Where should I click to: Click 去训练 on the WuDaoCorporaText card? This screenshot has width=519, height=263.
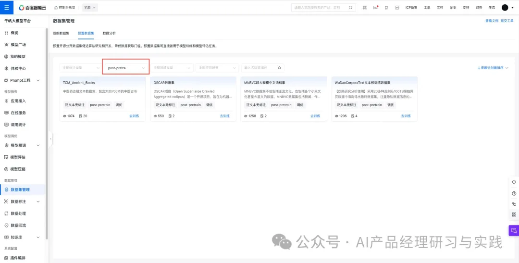coord(406,116)
